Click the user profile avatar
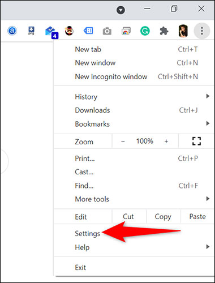 pos(183,31)
